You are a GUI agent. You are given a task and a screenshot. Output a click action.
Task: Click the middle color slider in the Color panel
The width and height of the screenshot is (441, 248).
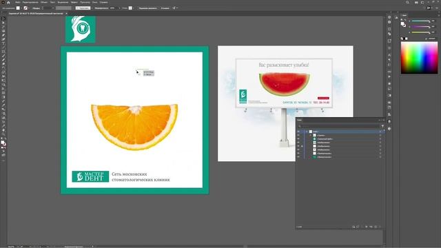[421, 27]
